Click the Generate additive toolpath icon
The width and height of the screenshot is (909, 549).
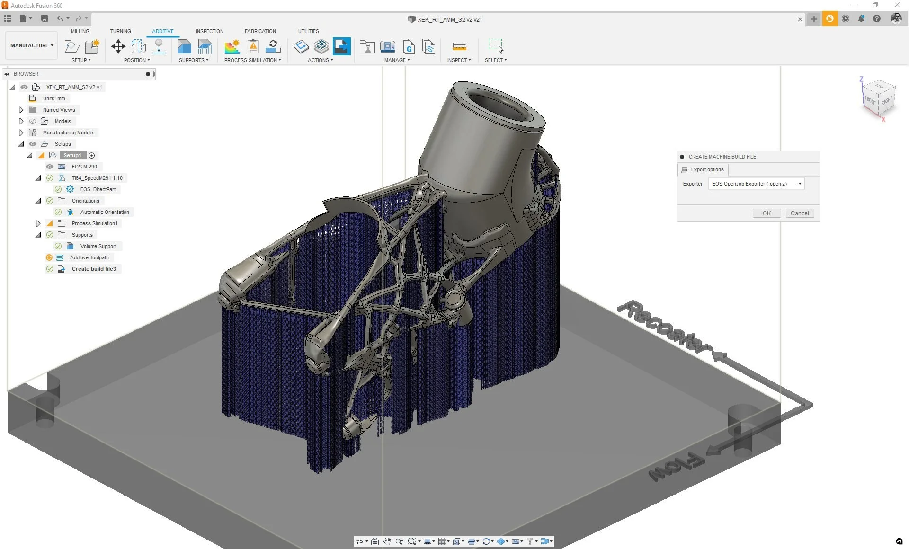pyautogui.click(x=301, y=46)
